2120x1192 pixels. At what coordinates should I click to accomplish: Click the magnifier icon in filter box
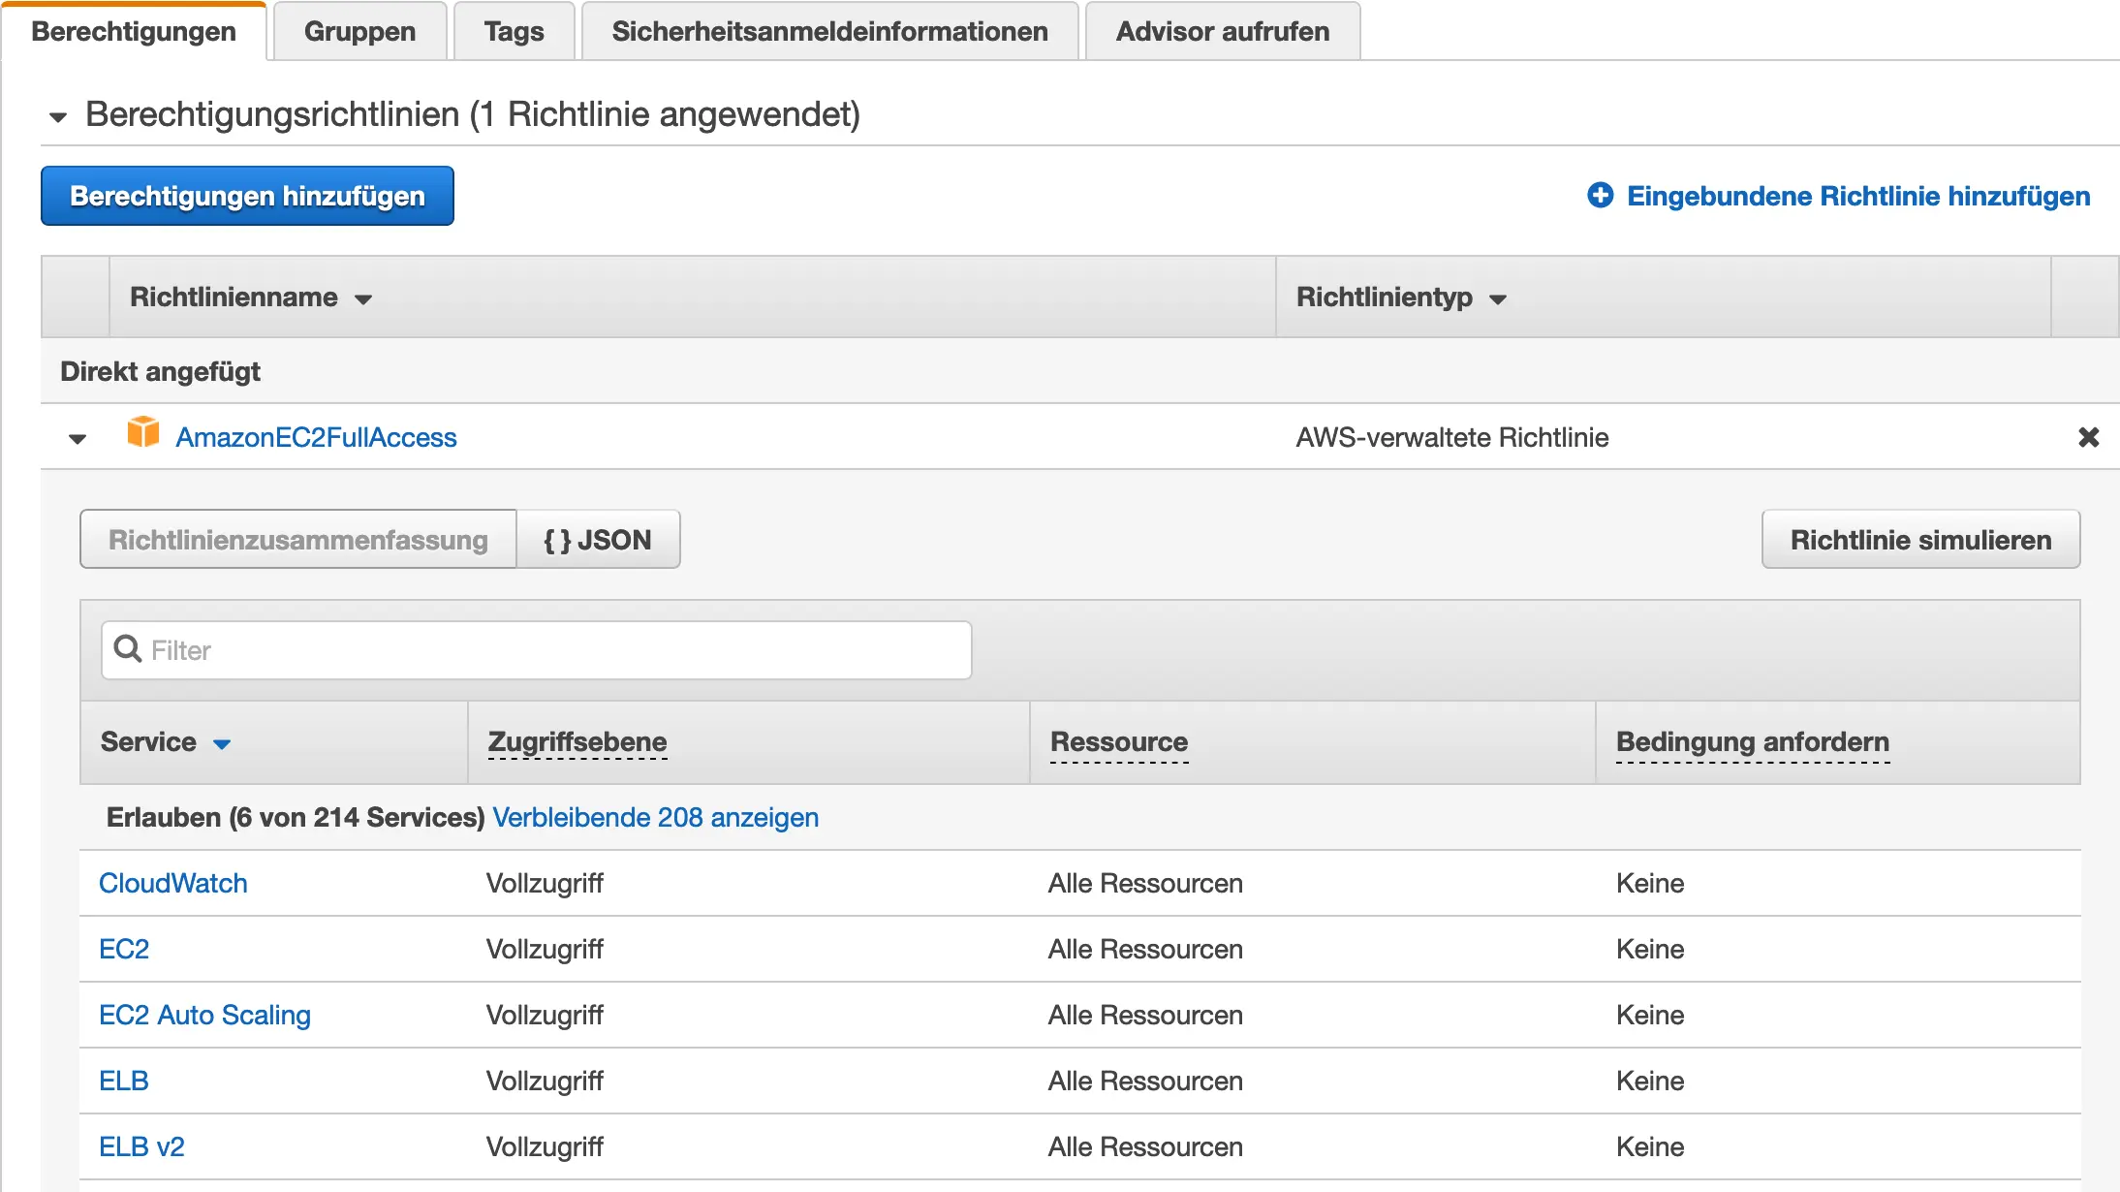coord(128,649)
